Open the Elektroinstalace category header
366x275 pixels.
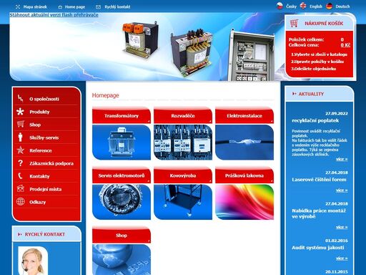pos(244,116)
